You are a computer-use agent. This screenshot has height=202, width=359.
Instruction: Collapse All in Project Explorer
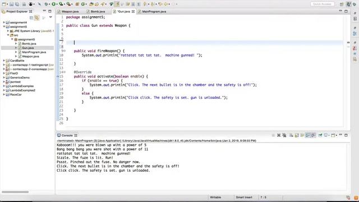tap(31, 17)
